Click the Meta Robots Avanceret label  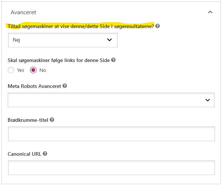coord(34,86)
